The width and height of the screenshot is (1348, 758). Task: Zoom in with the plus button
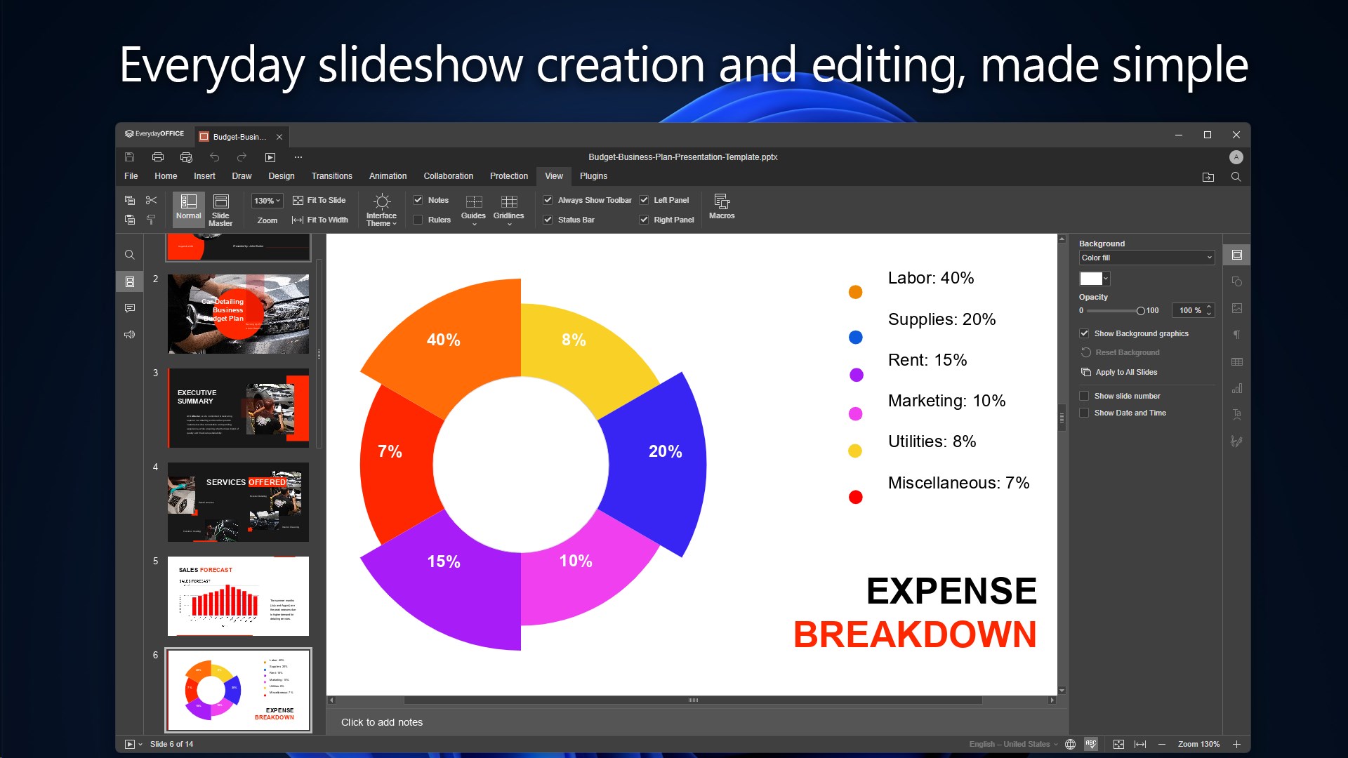pos(1237,744)
